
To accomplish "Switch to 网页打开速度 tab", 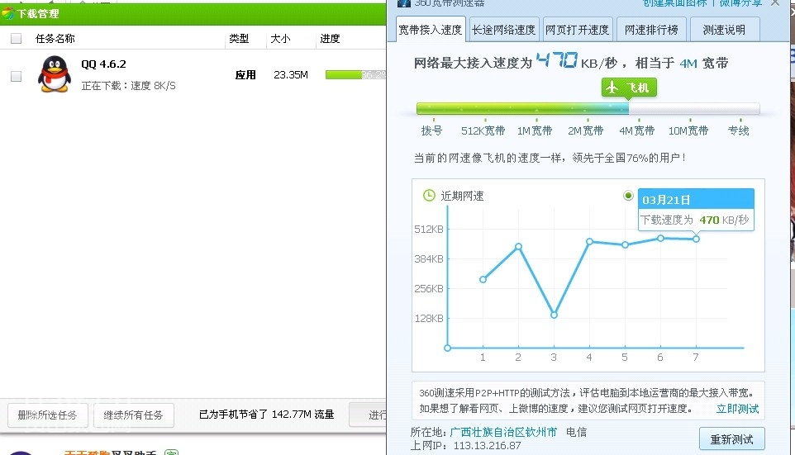I will 577,30.
